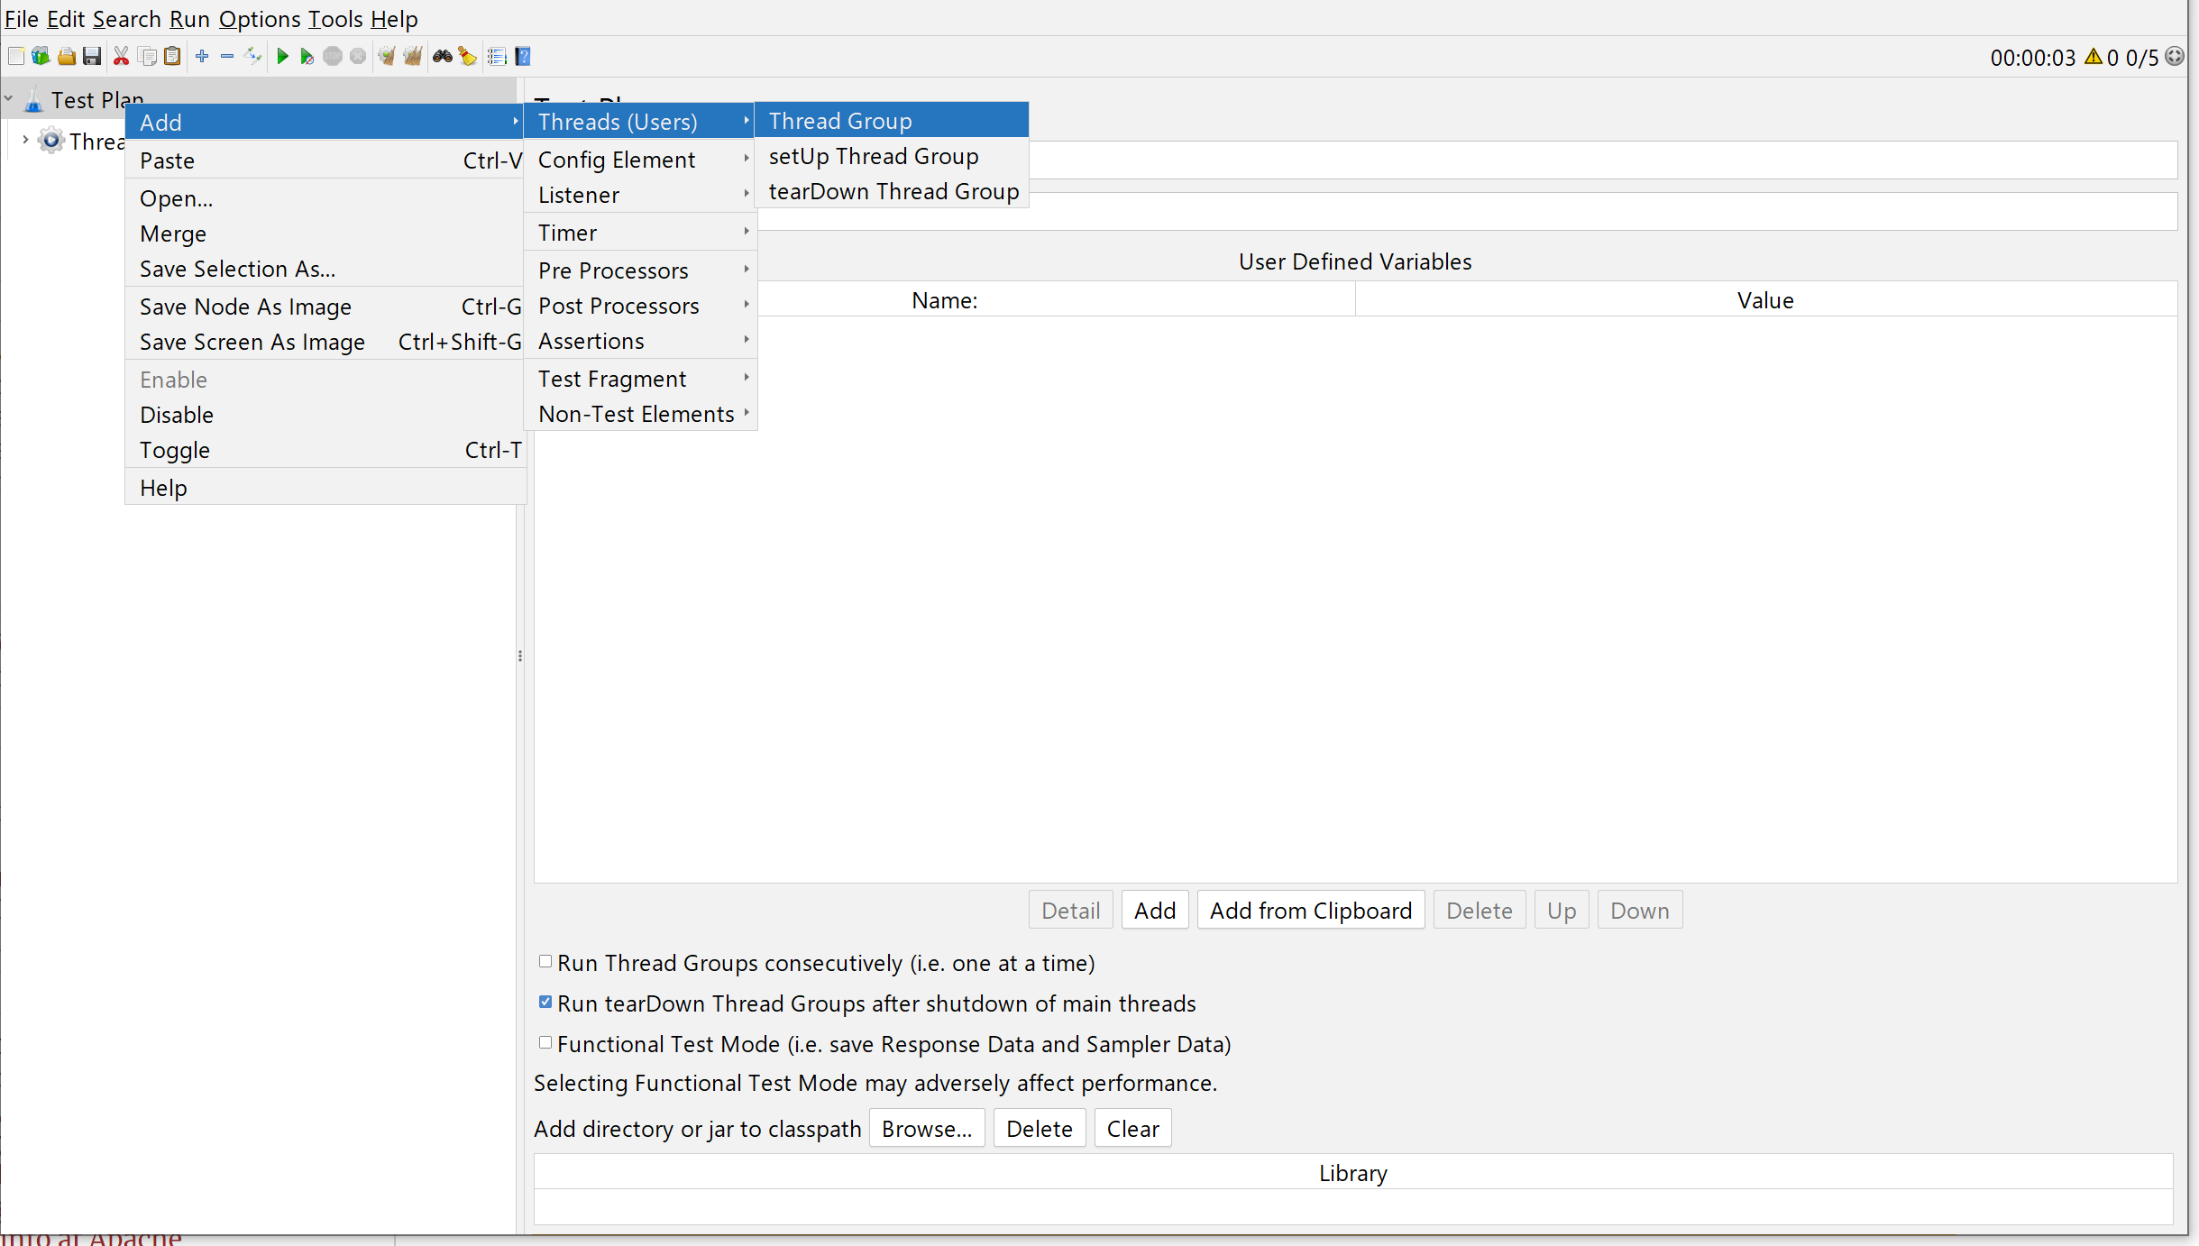Click the warning triangle error indicator
Image resolution: width=2199 pixels, height=1246 pixels.
tap(2094, 57)
